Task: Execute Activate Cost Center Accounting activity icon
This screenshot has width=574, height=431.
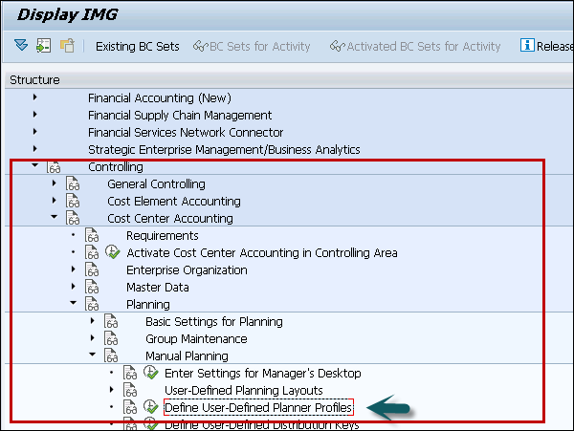Action: coord(112,253)
